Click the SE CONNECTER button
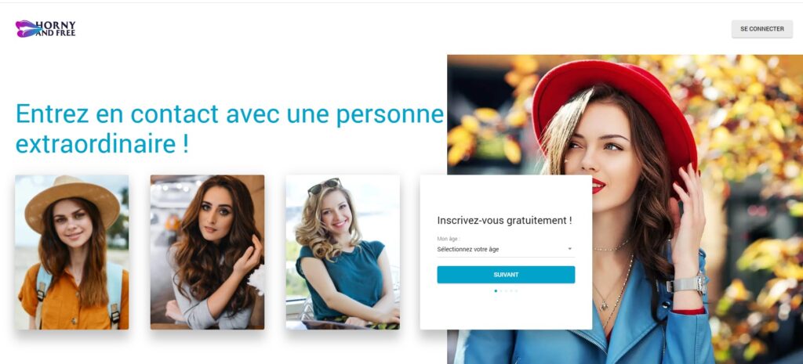The width and height of the screenshot is (803, 364). (x=761, y=29)
